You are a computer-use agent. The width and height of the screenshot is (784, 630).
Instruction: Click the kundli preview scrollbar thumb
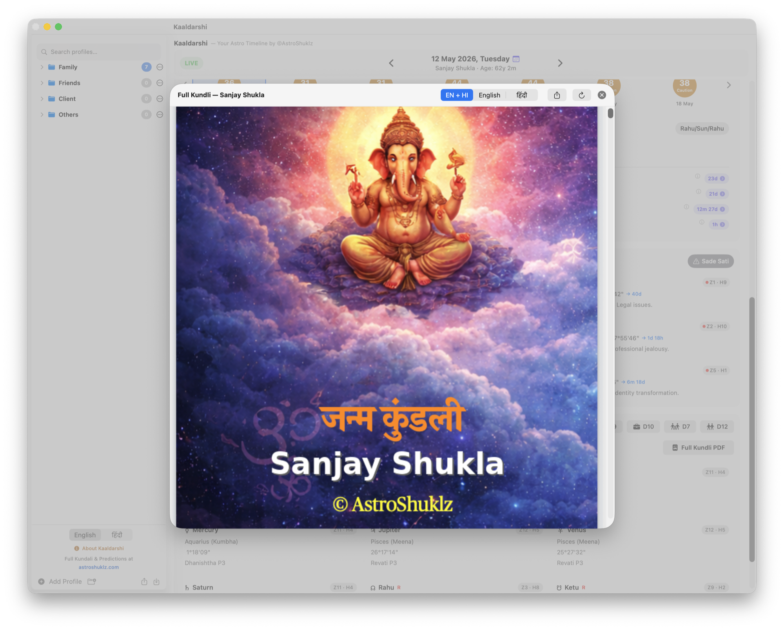[x=610, y=113]
